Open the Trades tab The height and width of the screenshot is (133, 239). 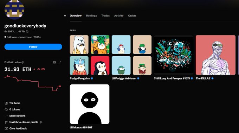point(105,16)
